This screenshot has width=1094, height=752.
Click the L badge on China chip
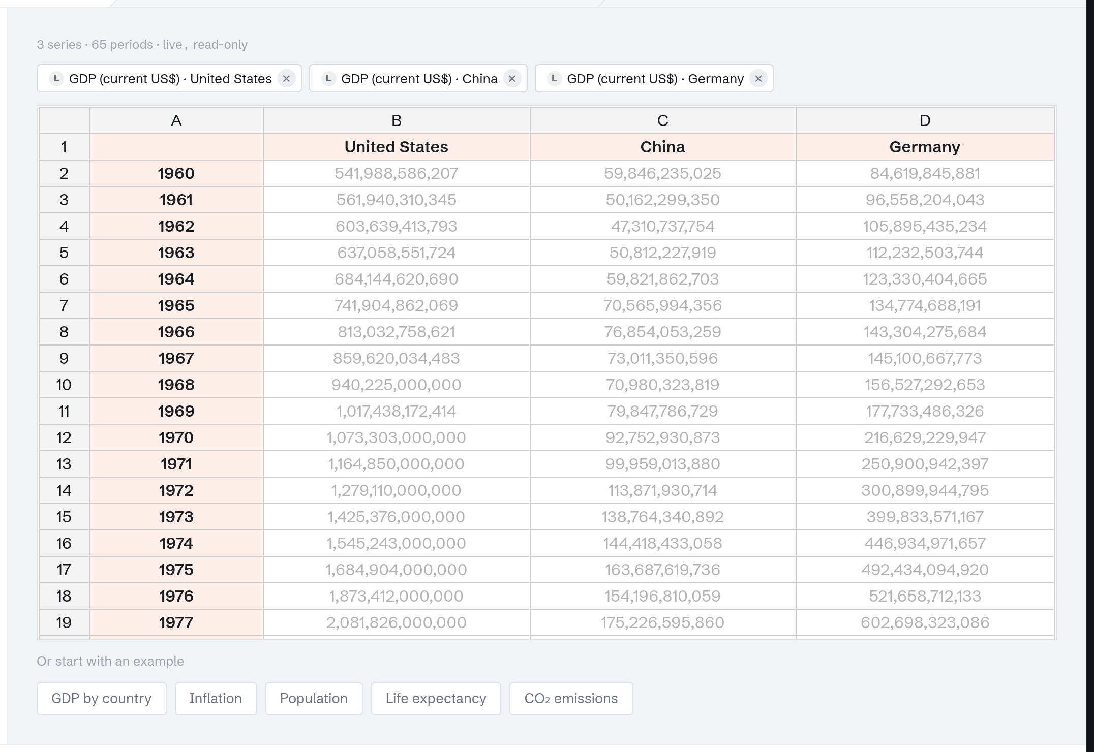pyautogui.click(x=328, y=79)
